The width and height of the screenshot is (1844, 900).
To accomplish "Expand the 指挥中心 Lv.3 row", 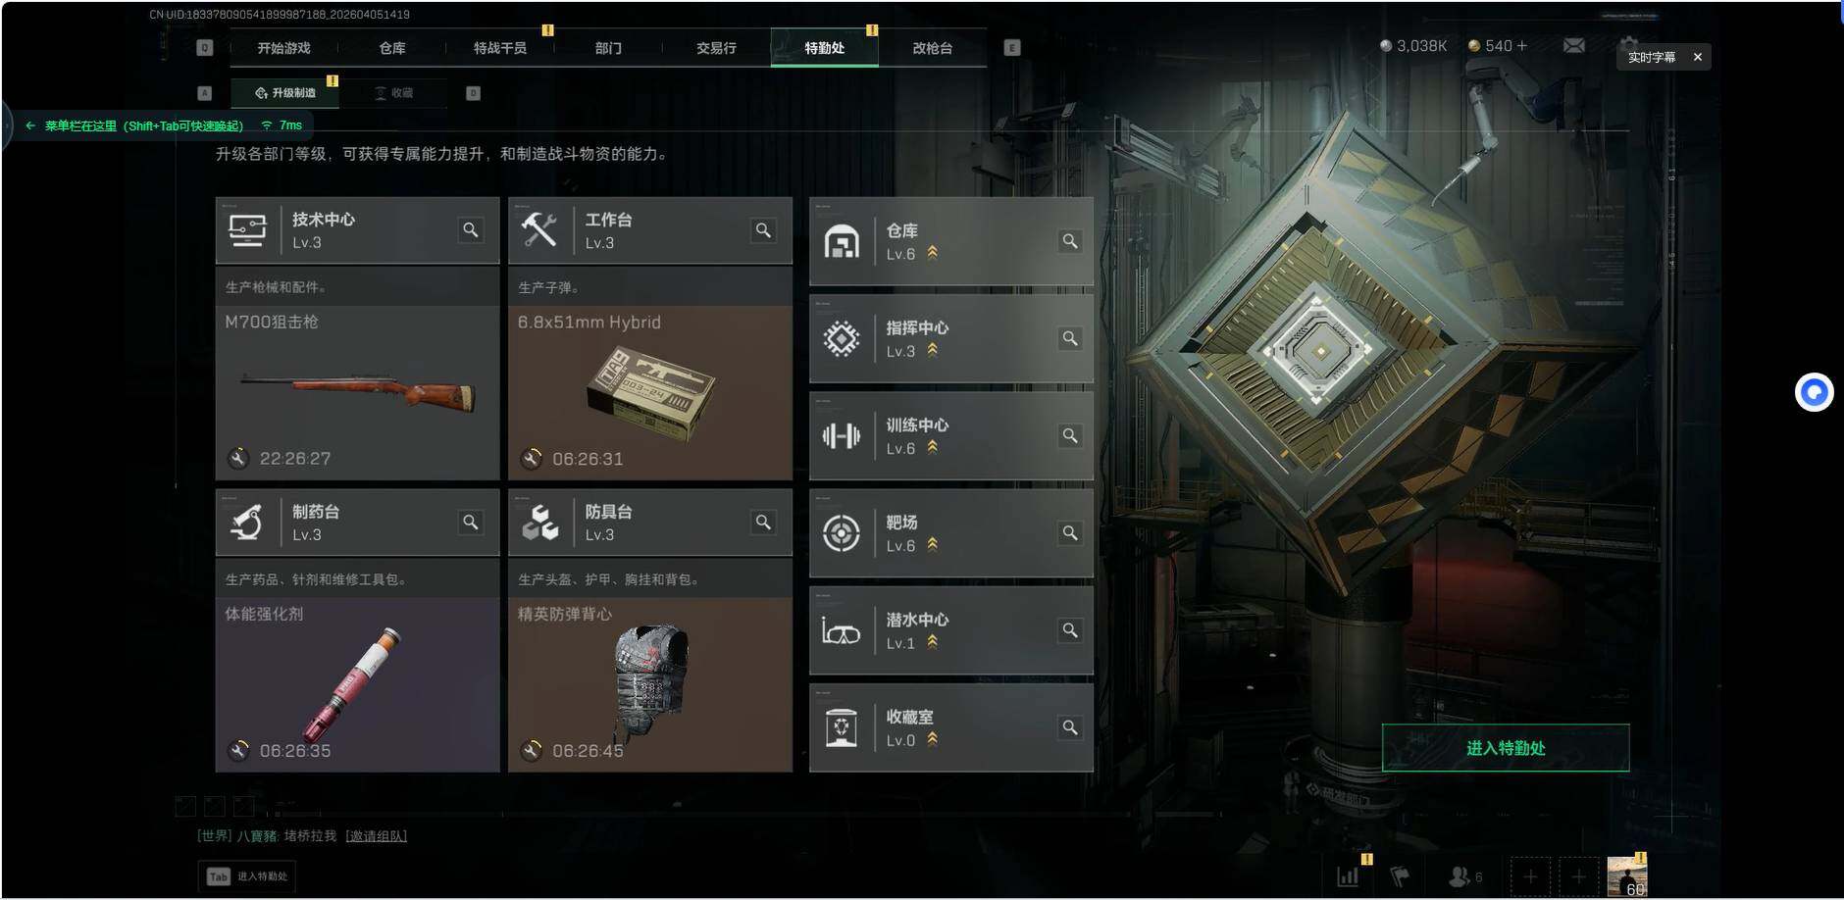I will coord(950,338).
